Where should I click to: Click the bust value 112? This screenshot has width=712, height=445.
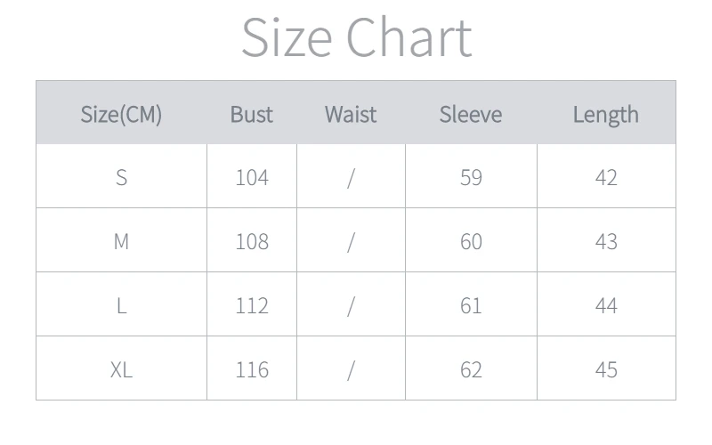(x=252, y=305)
